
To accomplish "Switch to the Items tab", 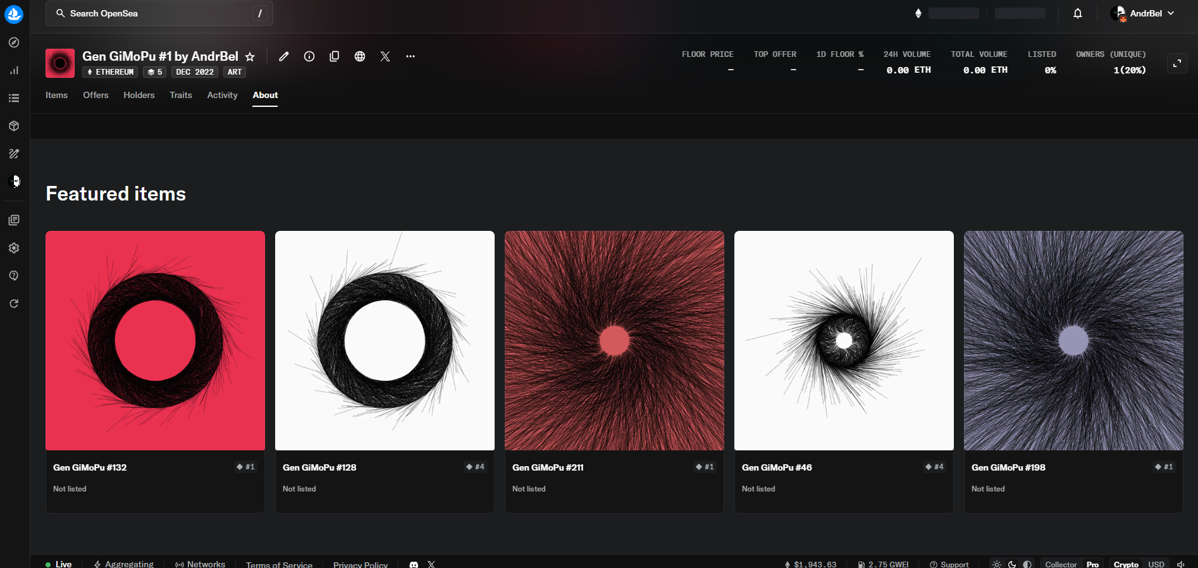I will coord(56,95).
